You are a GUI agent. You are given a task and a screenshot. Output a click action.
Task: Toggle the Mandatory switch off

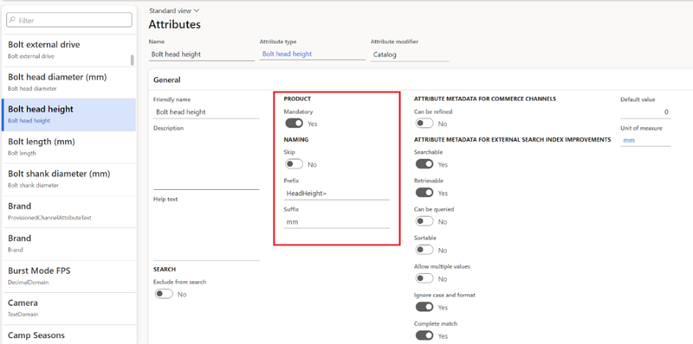pyautogui.click(x=294, y=124)
